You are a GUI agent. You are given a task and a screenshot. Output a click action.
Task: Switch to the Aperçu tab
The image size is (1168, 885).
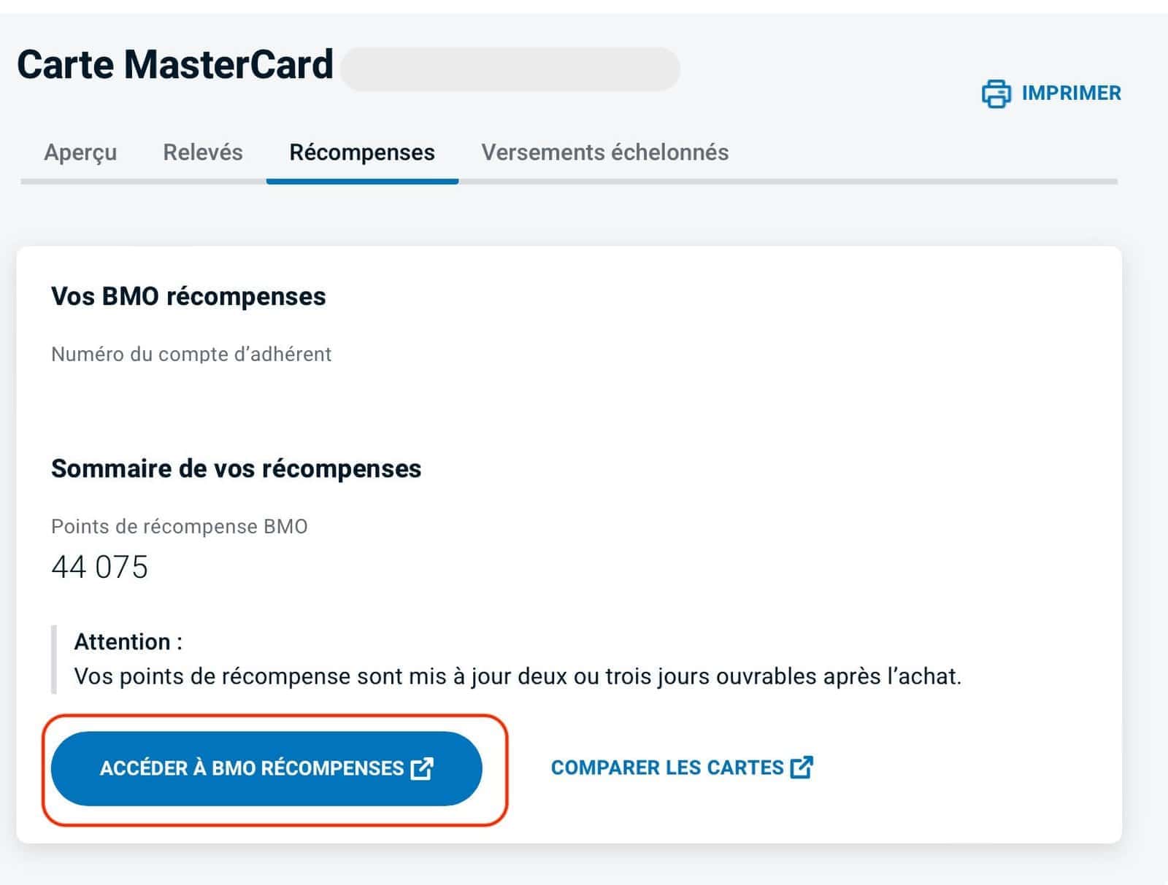pyautogui.click(x=80, y=152)
